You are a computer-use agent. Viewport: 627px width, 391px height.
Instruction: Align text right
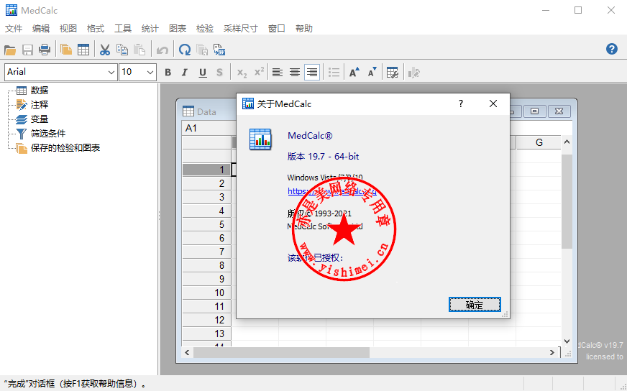pyautogui.click(x=312, y=73)
